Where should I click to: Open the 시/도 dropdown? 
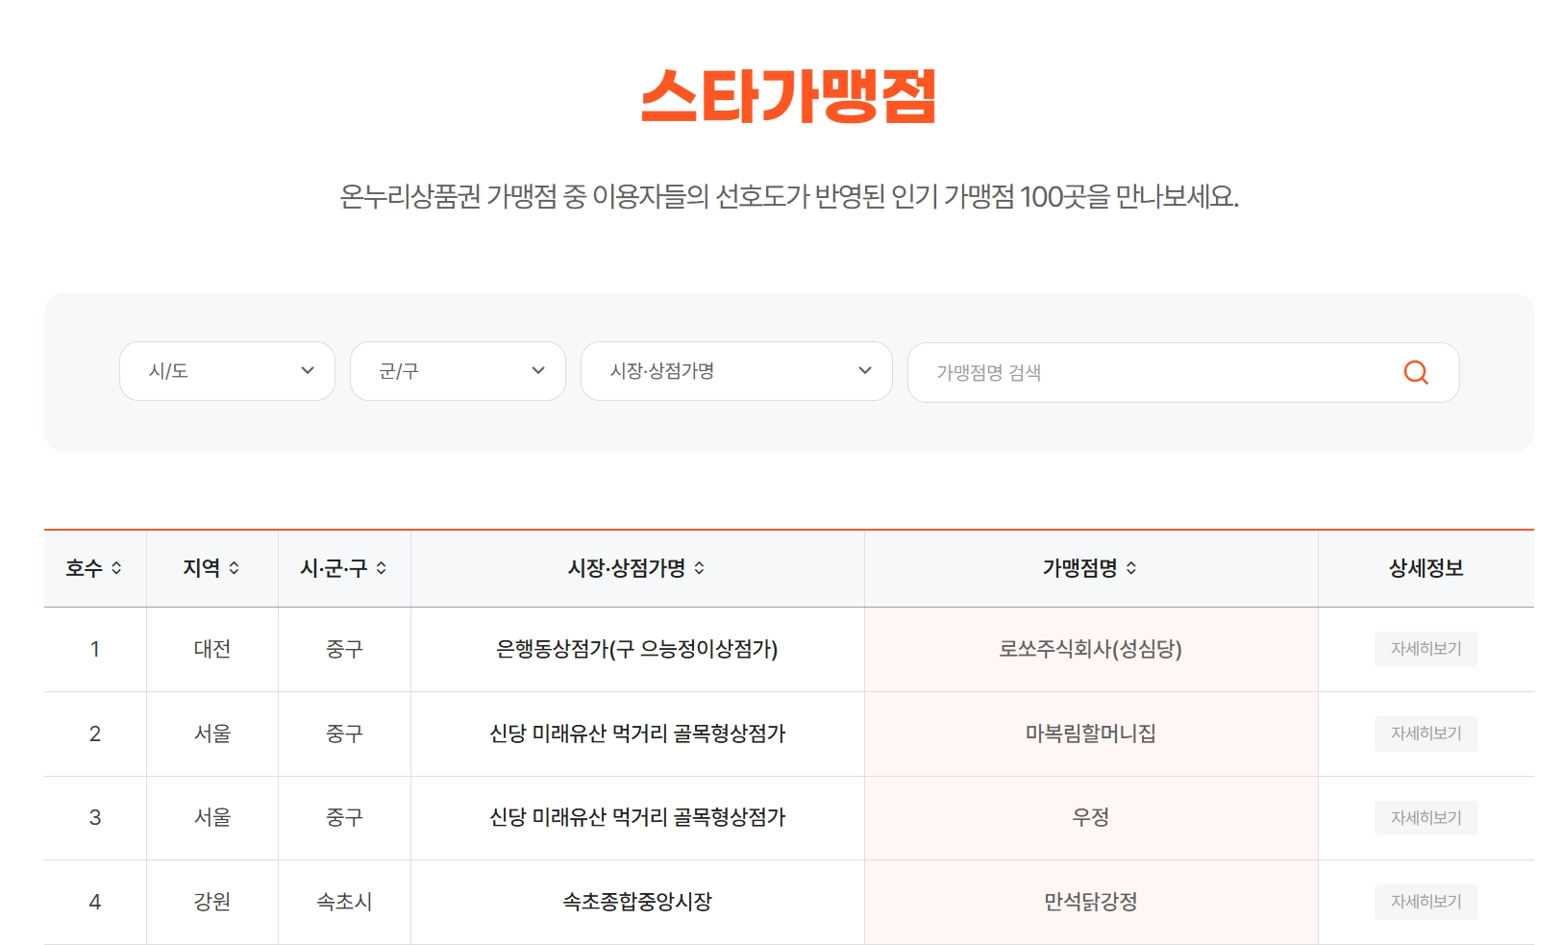[227, 371]
